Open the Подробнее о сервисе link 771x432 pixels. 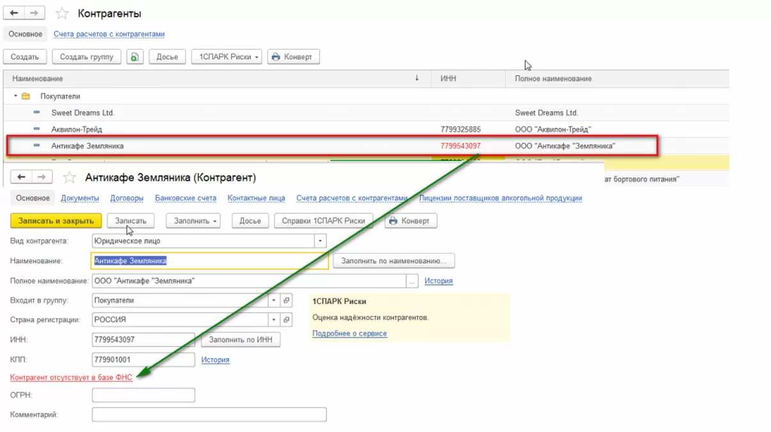349,334
